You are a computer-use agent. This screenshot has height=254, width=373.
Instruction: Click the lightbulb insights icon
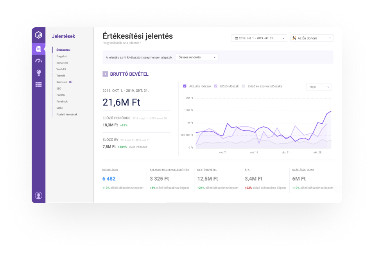(x=38, y=73)
